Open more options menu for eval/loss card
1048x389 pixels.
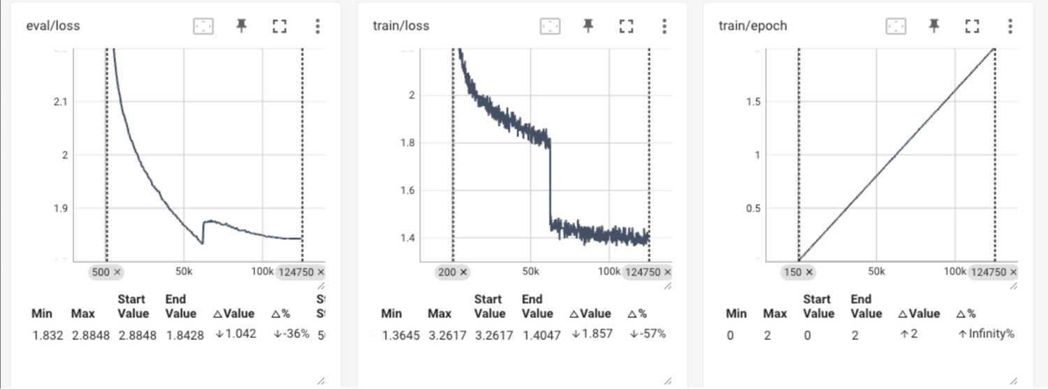(317, 27)
